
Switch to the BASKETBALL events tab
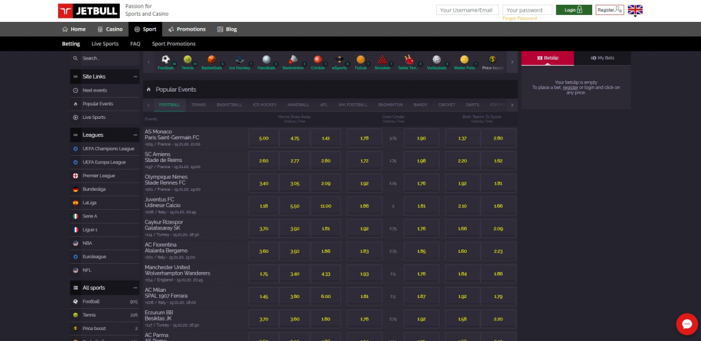point(229,105)
